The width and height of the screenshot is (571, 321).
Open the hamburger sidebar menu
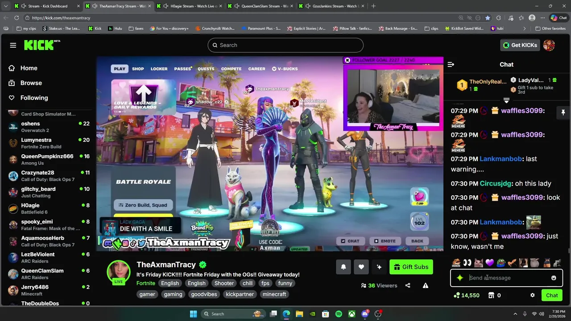[13, 45]
